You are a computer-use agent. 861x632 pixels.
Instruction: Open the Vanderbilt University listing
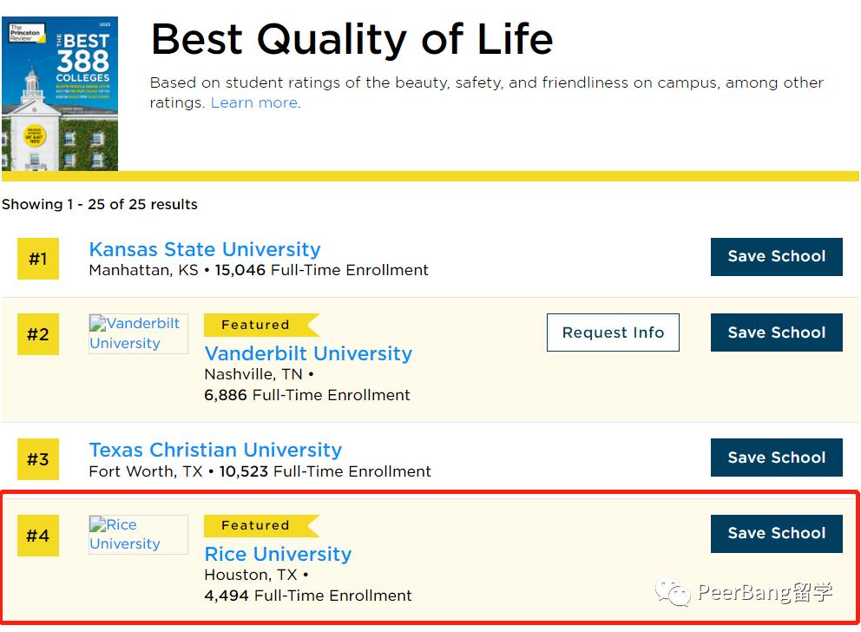pos(308,354)
